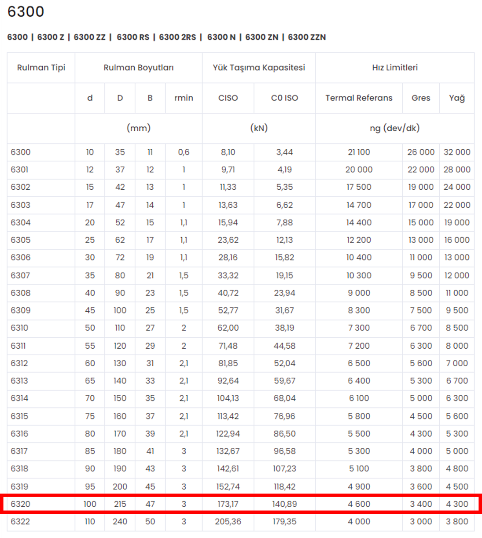Screen dimensions: 482x538
Task: Click outer diameter 240 in 6322 row
Action: click(120, 522)
